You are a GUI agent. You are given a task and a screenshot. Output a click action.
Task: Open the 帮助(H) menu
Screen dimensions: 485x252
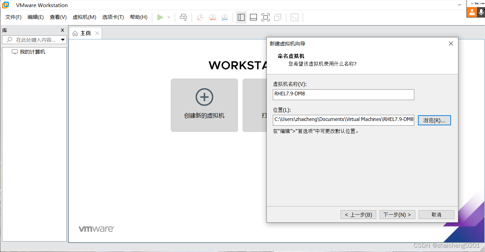139,17
